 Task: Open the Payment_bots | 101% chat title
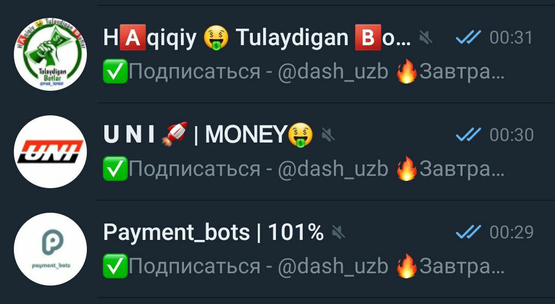pyautogui.click(x=213, y=232)
